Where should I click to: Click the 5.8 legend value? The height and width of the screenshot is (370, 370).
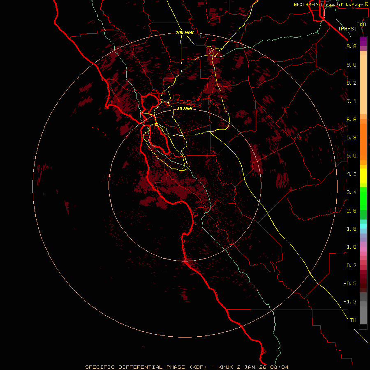(351, 138)
